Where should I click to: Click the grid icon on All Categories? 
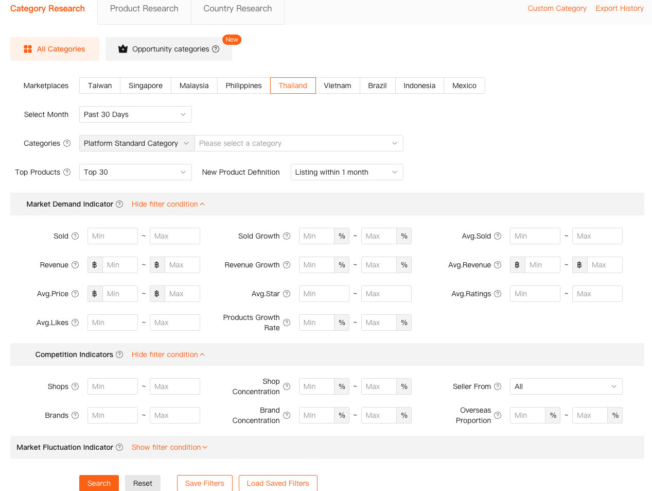[27, 48]
